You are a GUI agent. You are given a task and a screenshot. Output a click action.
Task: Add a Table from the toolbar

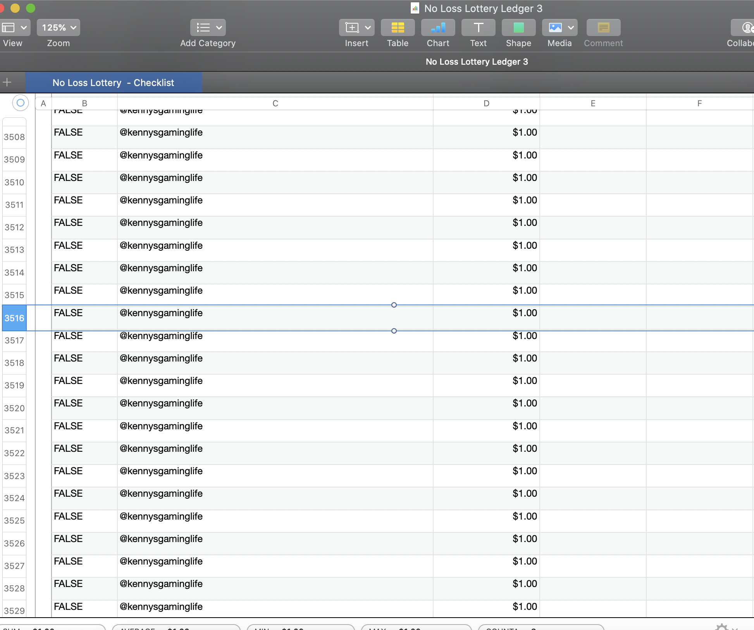(398, 28)
